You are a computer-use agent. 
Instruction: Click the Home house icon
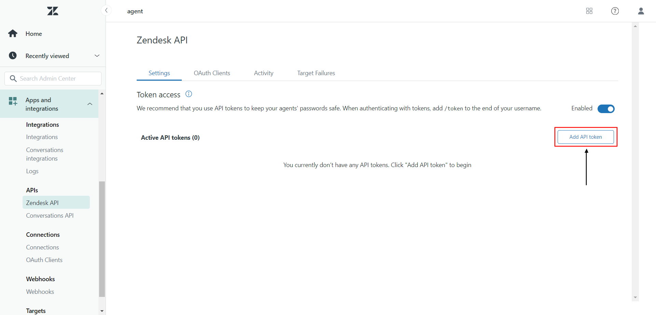click(x=13, y=33)
